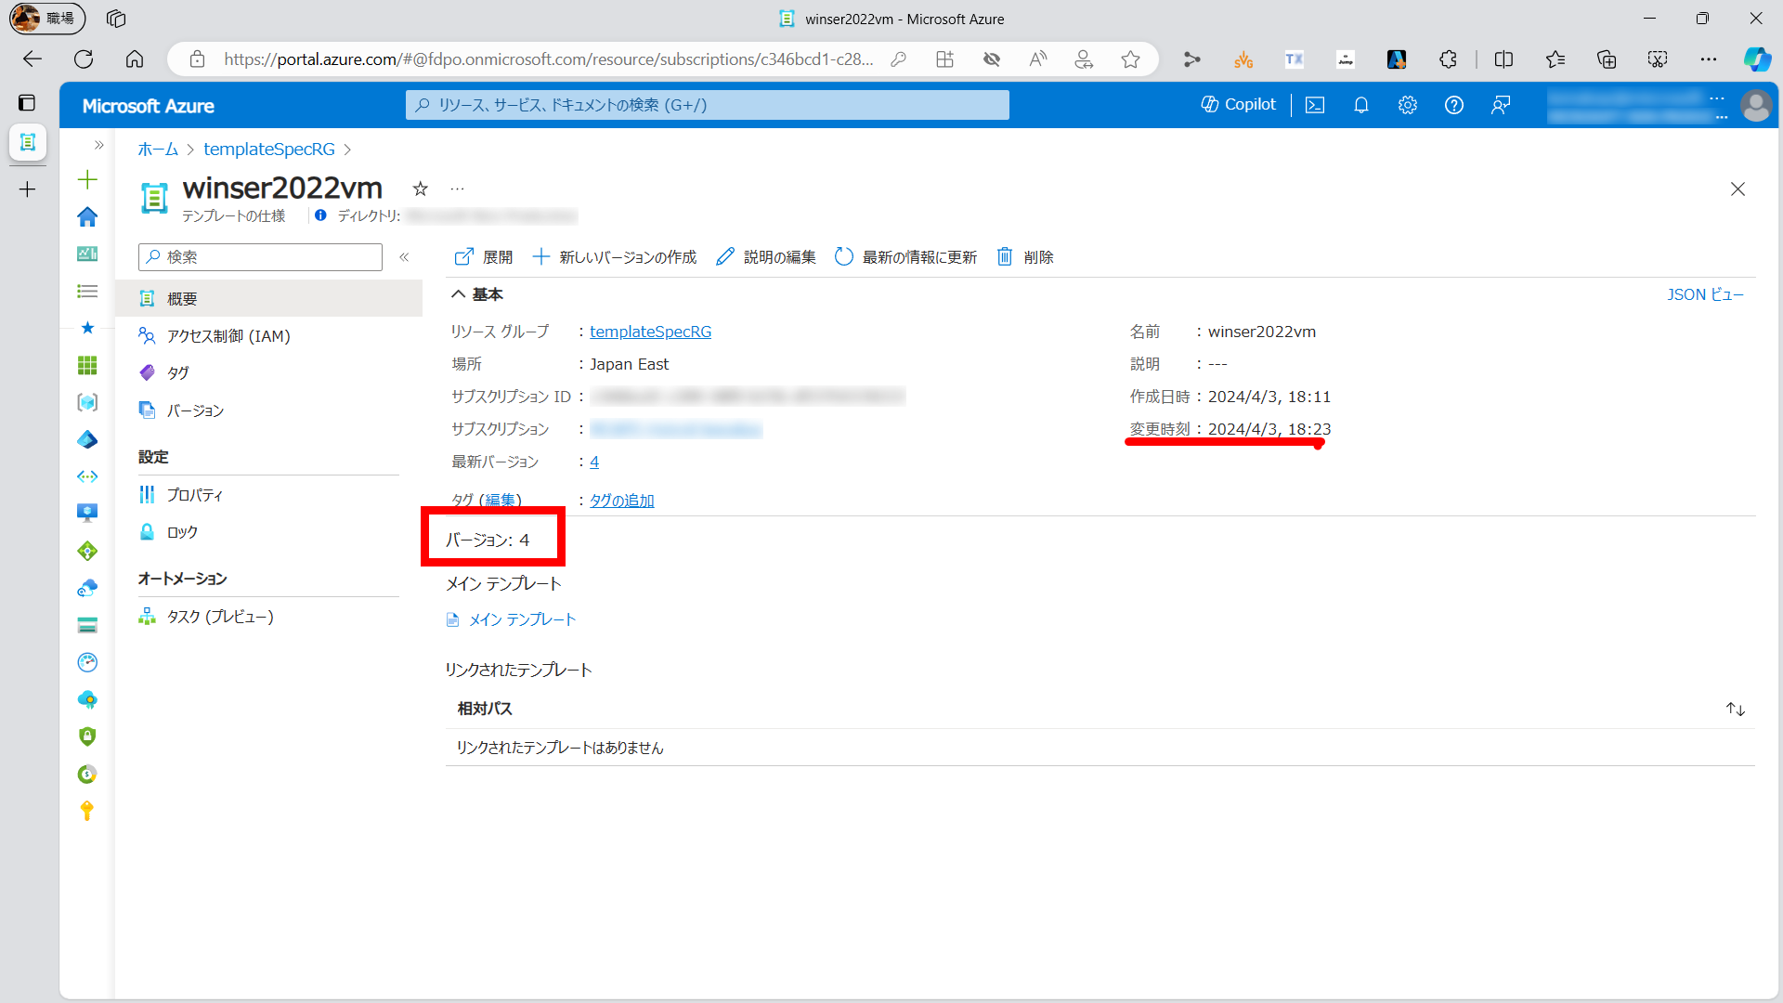Open new vertical tab plus button

click(x=28, y=189)
